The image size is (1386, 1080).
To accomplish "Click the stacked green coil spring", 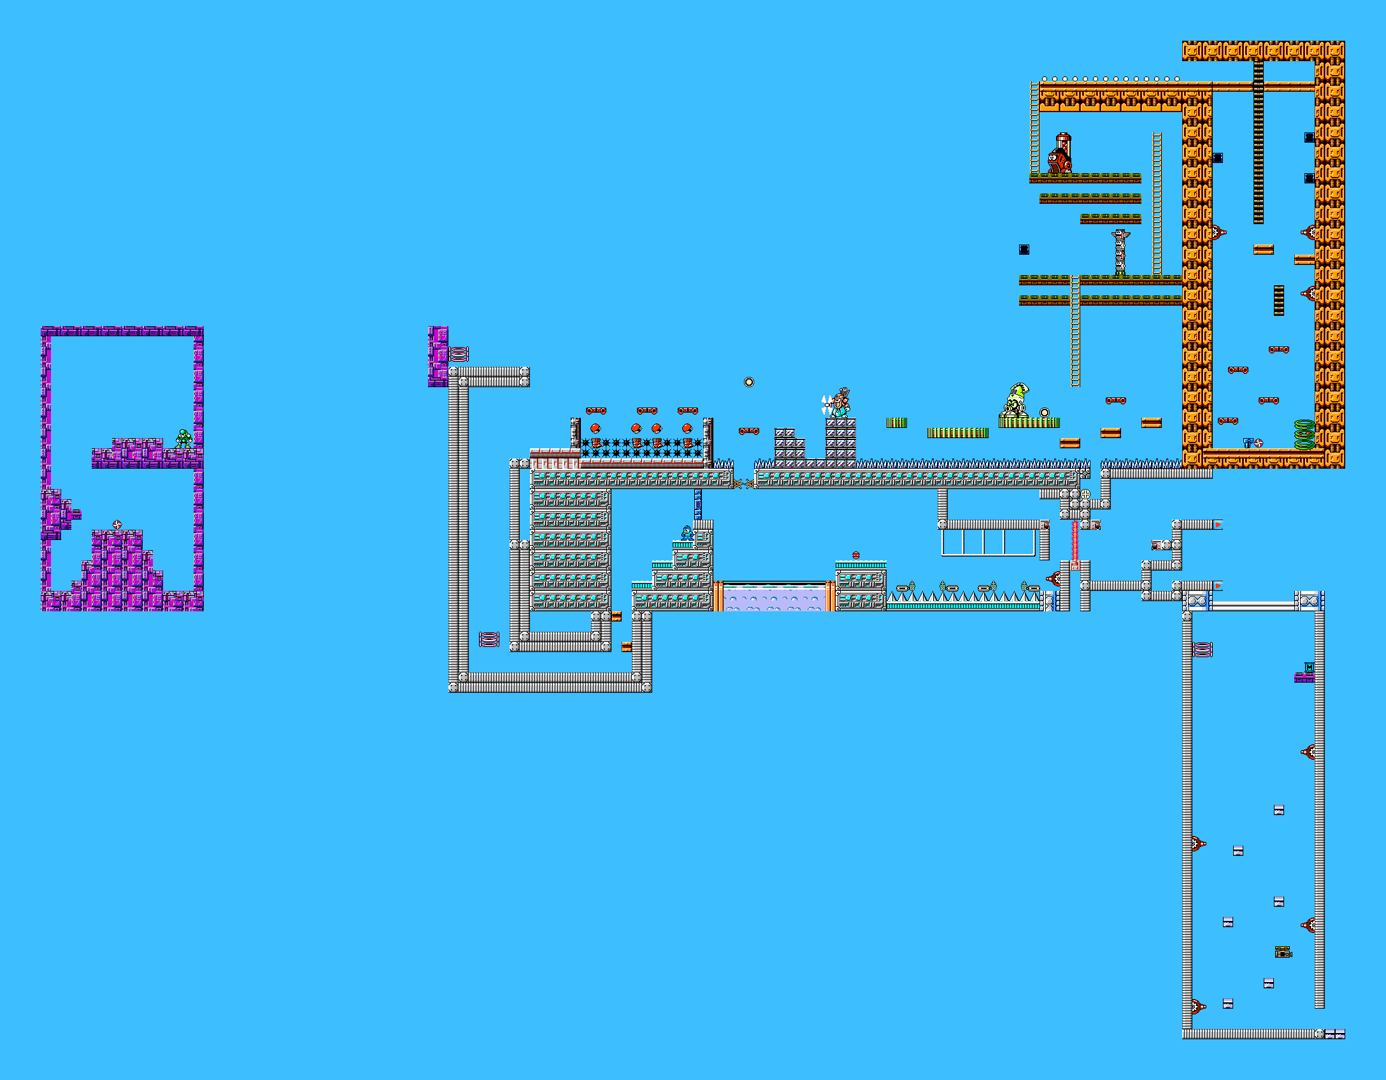I will pos(1304,434).
